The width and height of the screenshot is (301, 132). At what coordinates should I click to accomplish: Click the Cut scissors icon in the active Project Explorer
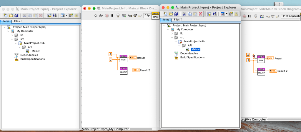[x=184, y=14]
